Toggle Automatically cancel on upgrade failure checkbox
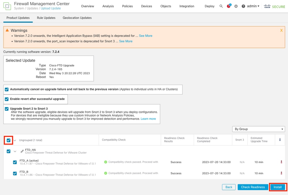The height and width of the screenshot is (195, 288). click(x=7, y=89)
